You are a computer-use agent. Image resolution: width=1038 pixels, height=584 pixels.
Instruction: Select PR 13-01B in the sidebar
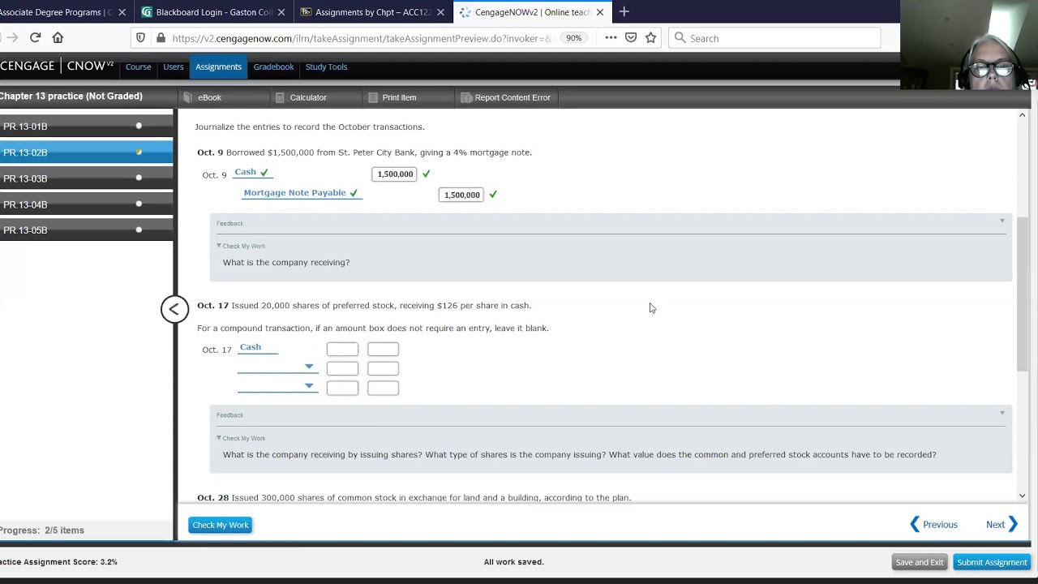tap(86, 127)
